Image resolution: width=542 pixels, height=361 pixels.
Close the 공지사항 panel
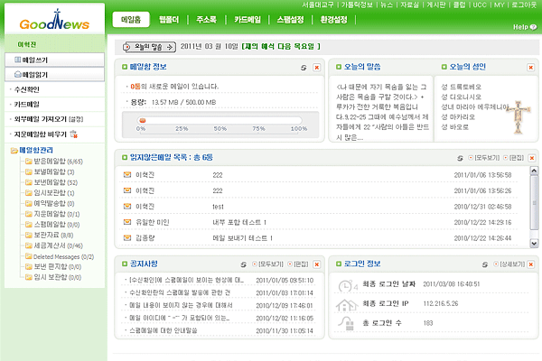(316, 264)
